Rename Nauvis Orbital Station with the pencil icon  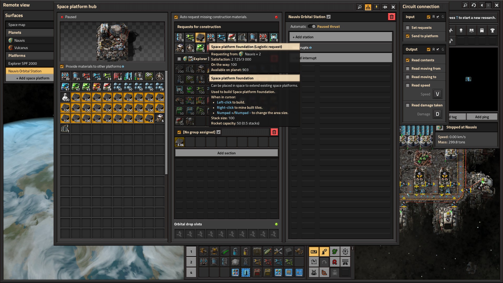[x=329, y=17]
